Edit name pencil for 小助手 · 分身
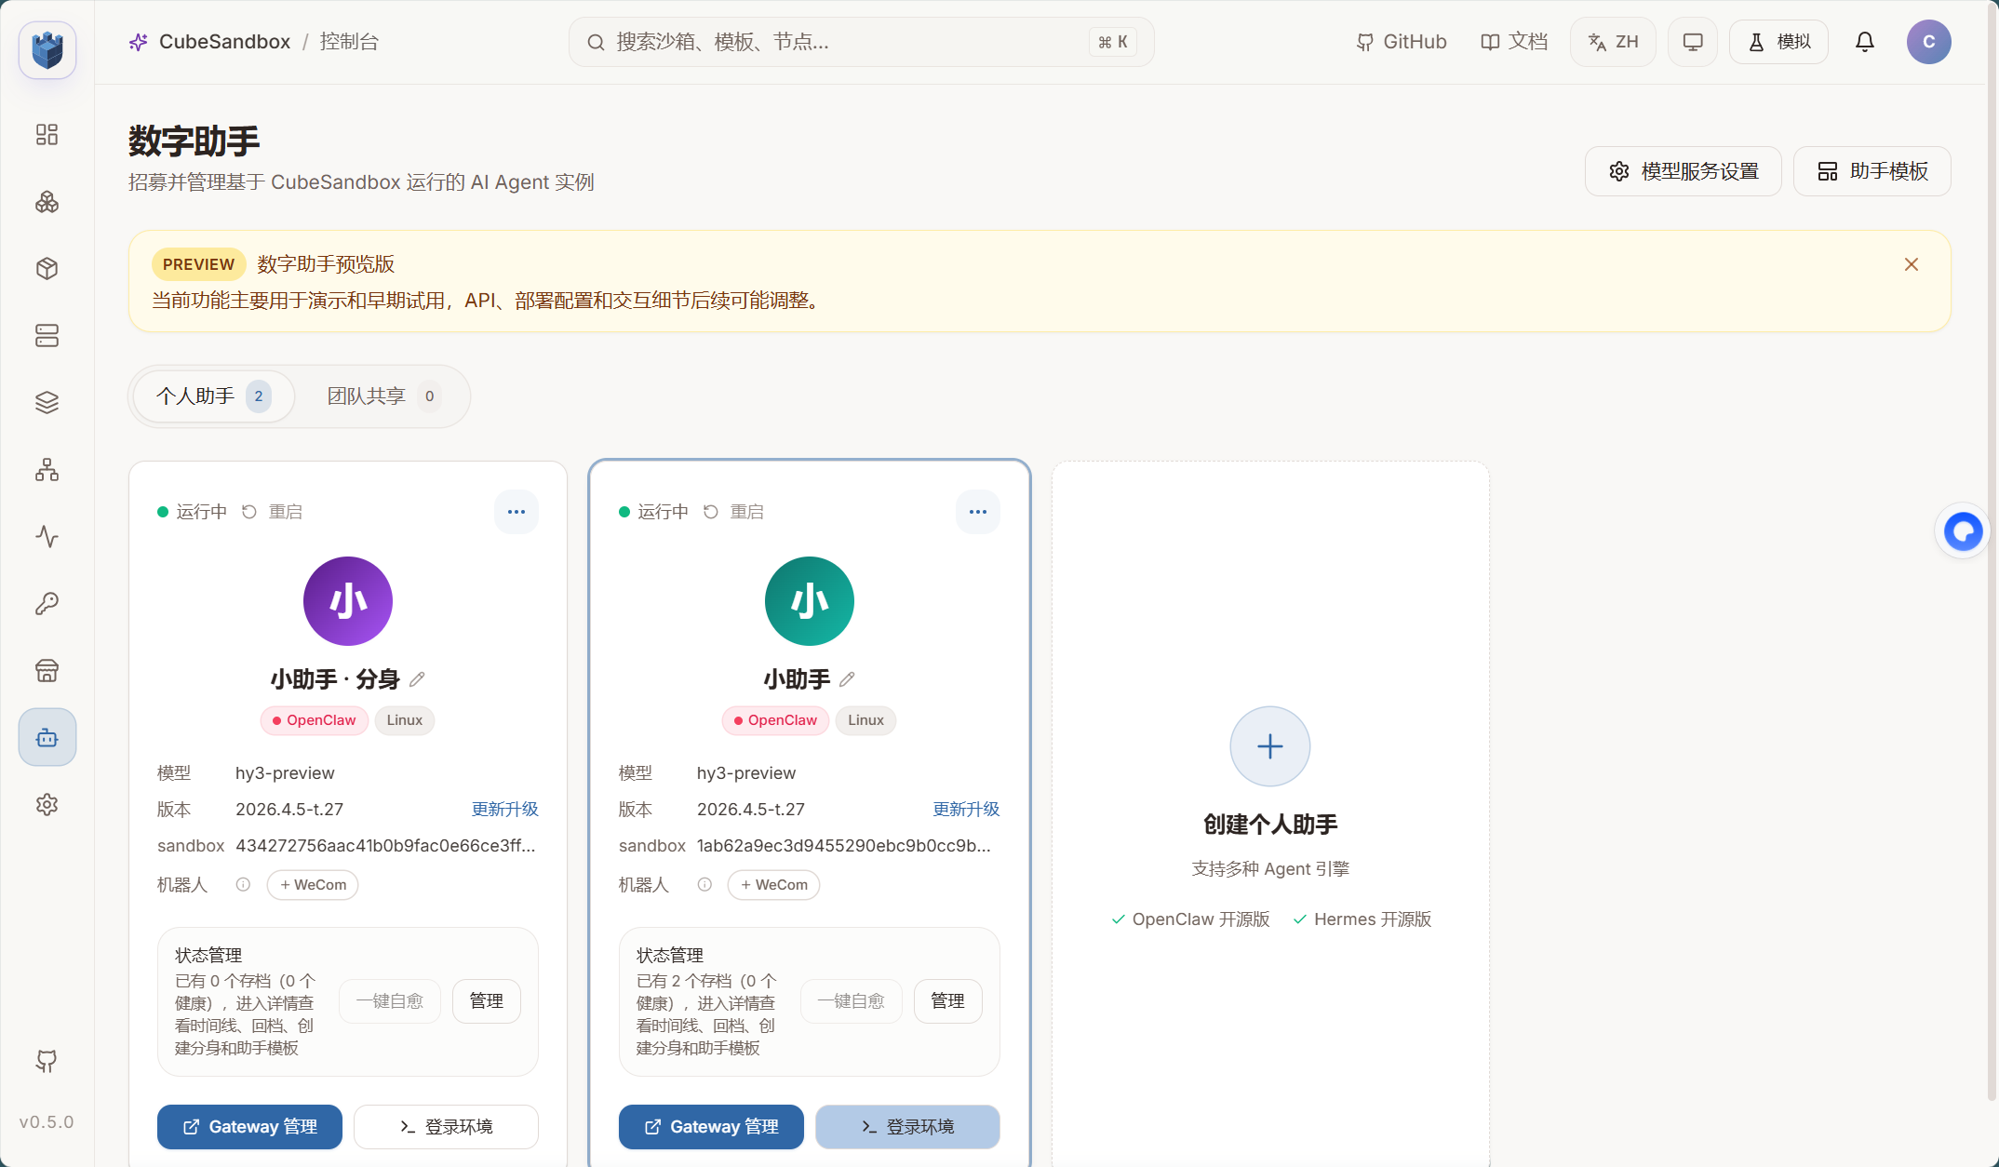This screenshot has width=1999, height=1167. click(x=417, y=679)
